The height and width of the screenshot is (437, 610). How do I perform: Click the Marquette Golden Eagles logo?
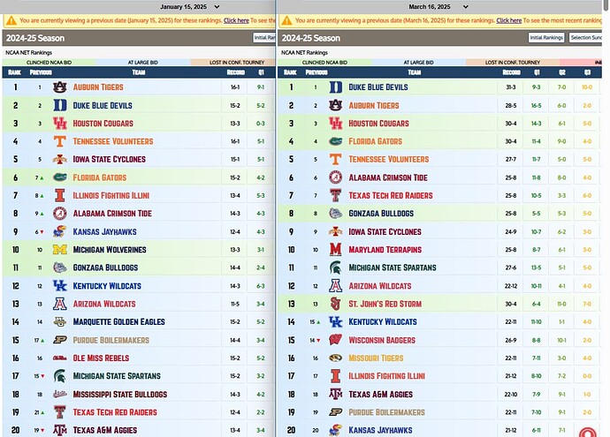[59, 322]
